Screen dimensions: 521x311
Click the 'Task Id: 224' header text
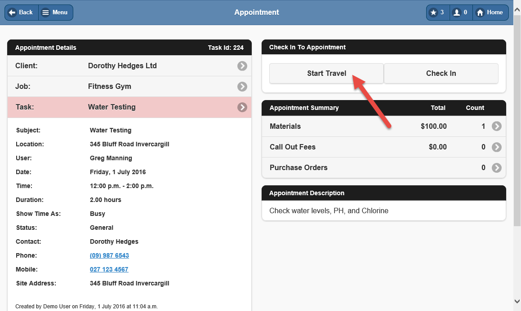(x=226, y=48)
